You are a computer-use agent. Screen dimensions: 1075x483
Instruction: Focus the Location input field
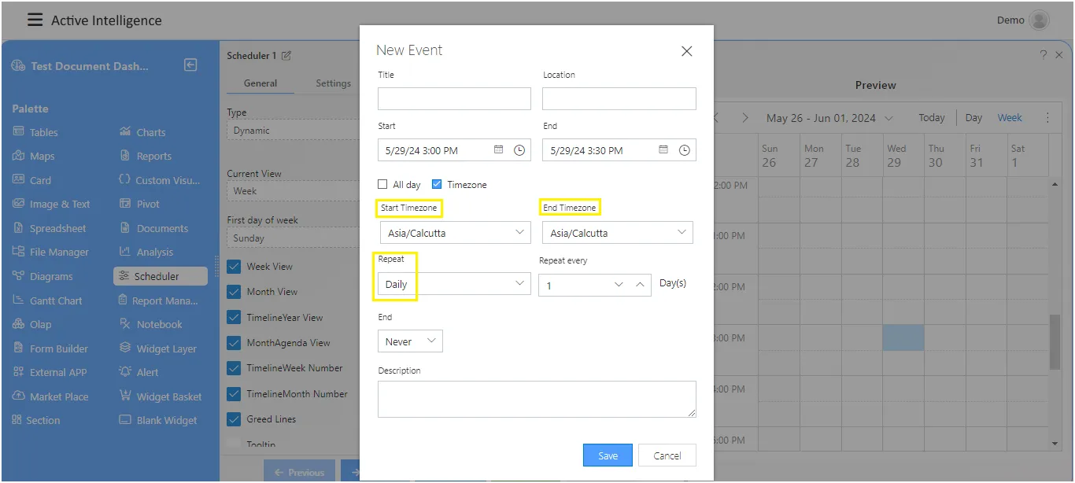point(619,98)
